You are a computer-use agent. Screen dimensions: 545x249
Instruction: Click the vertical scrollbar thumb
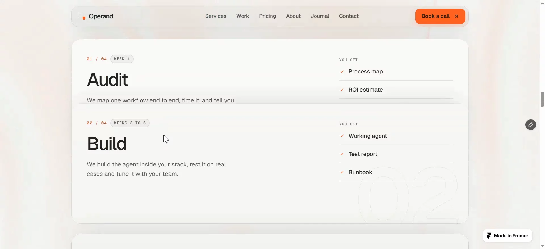pos(542,99)
